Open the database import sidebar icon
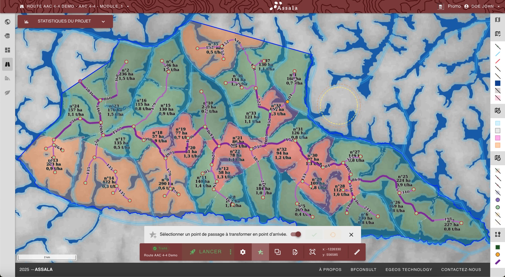505x277 pixels. [8, 36]
